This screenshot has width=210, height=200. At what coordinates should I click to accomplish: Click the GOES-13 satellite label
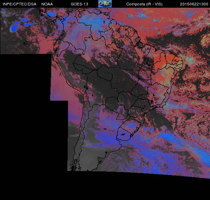pos(79,4)
